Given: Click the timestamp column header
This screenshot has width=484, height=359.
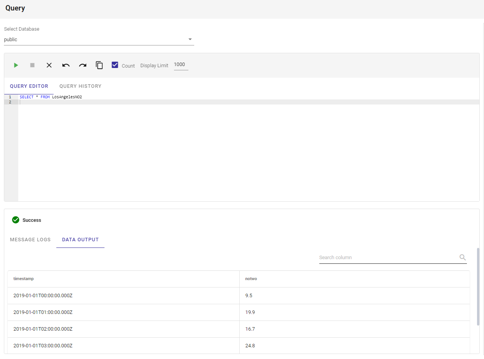Looking at the screenshot, I should click(24, 279).
